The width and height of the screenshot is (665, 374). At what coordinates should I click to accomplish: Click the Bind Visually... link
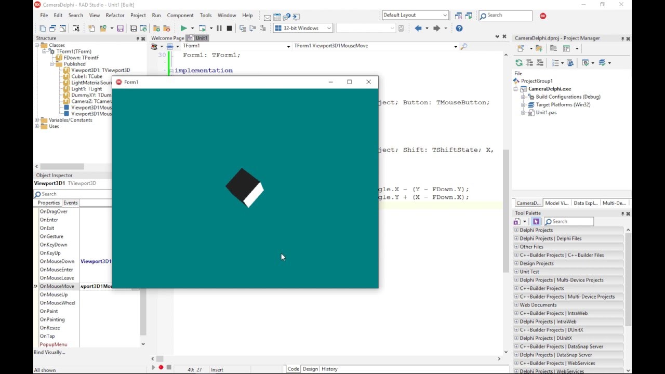(x=49, y=352)
